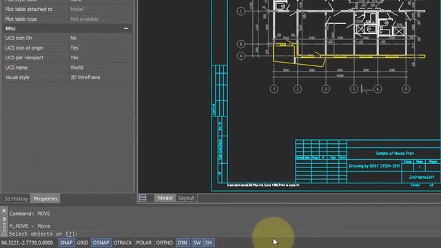The width and height of the screenshot is (441, 248).
Task: Change UCS icon at origin value
Action: 101,48
